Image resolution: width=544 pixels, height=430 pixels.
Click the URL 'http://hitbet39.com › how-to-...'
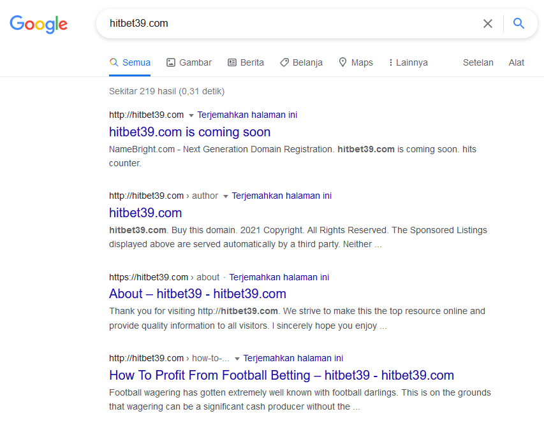[x=169, y=358]
